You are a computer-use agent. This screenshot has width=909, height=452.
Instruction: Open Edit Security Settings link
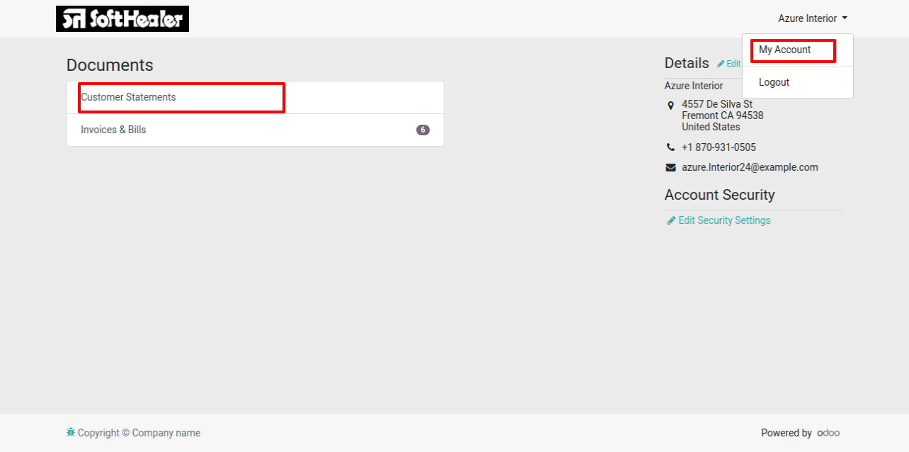(724, 220)
